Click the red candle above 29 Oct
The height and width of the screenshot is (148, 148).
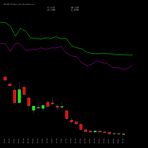pos(5,78)
